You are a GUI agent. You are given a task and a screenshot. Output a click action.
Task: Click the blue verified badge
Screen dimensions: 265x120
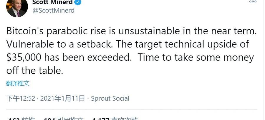78,2
